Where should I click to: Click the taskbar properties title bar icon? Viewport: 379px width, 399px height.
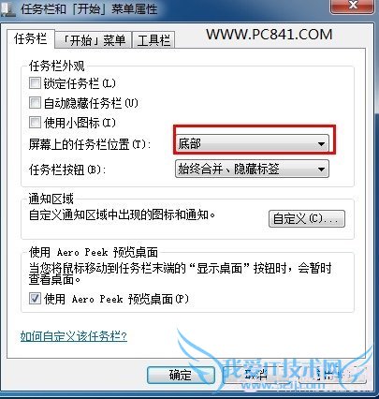(8, 9)
